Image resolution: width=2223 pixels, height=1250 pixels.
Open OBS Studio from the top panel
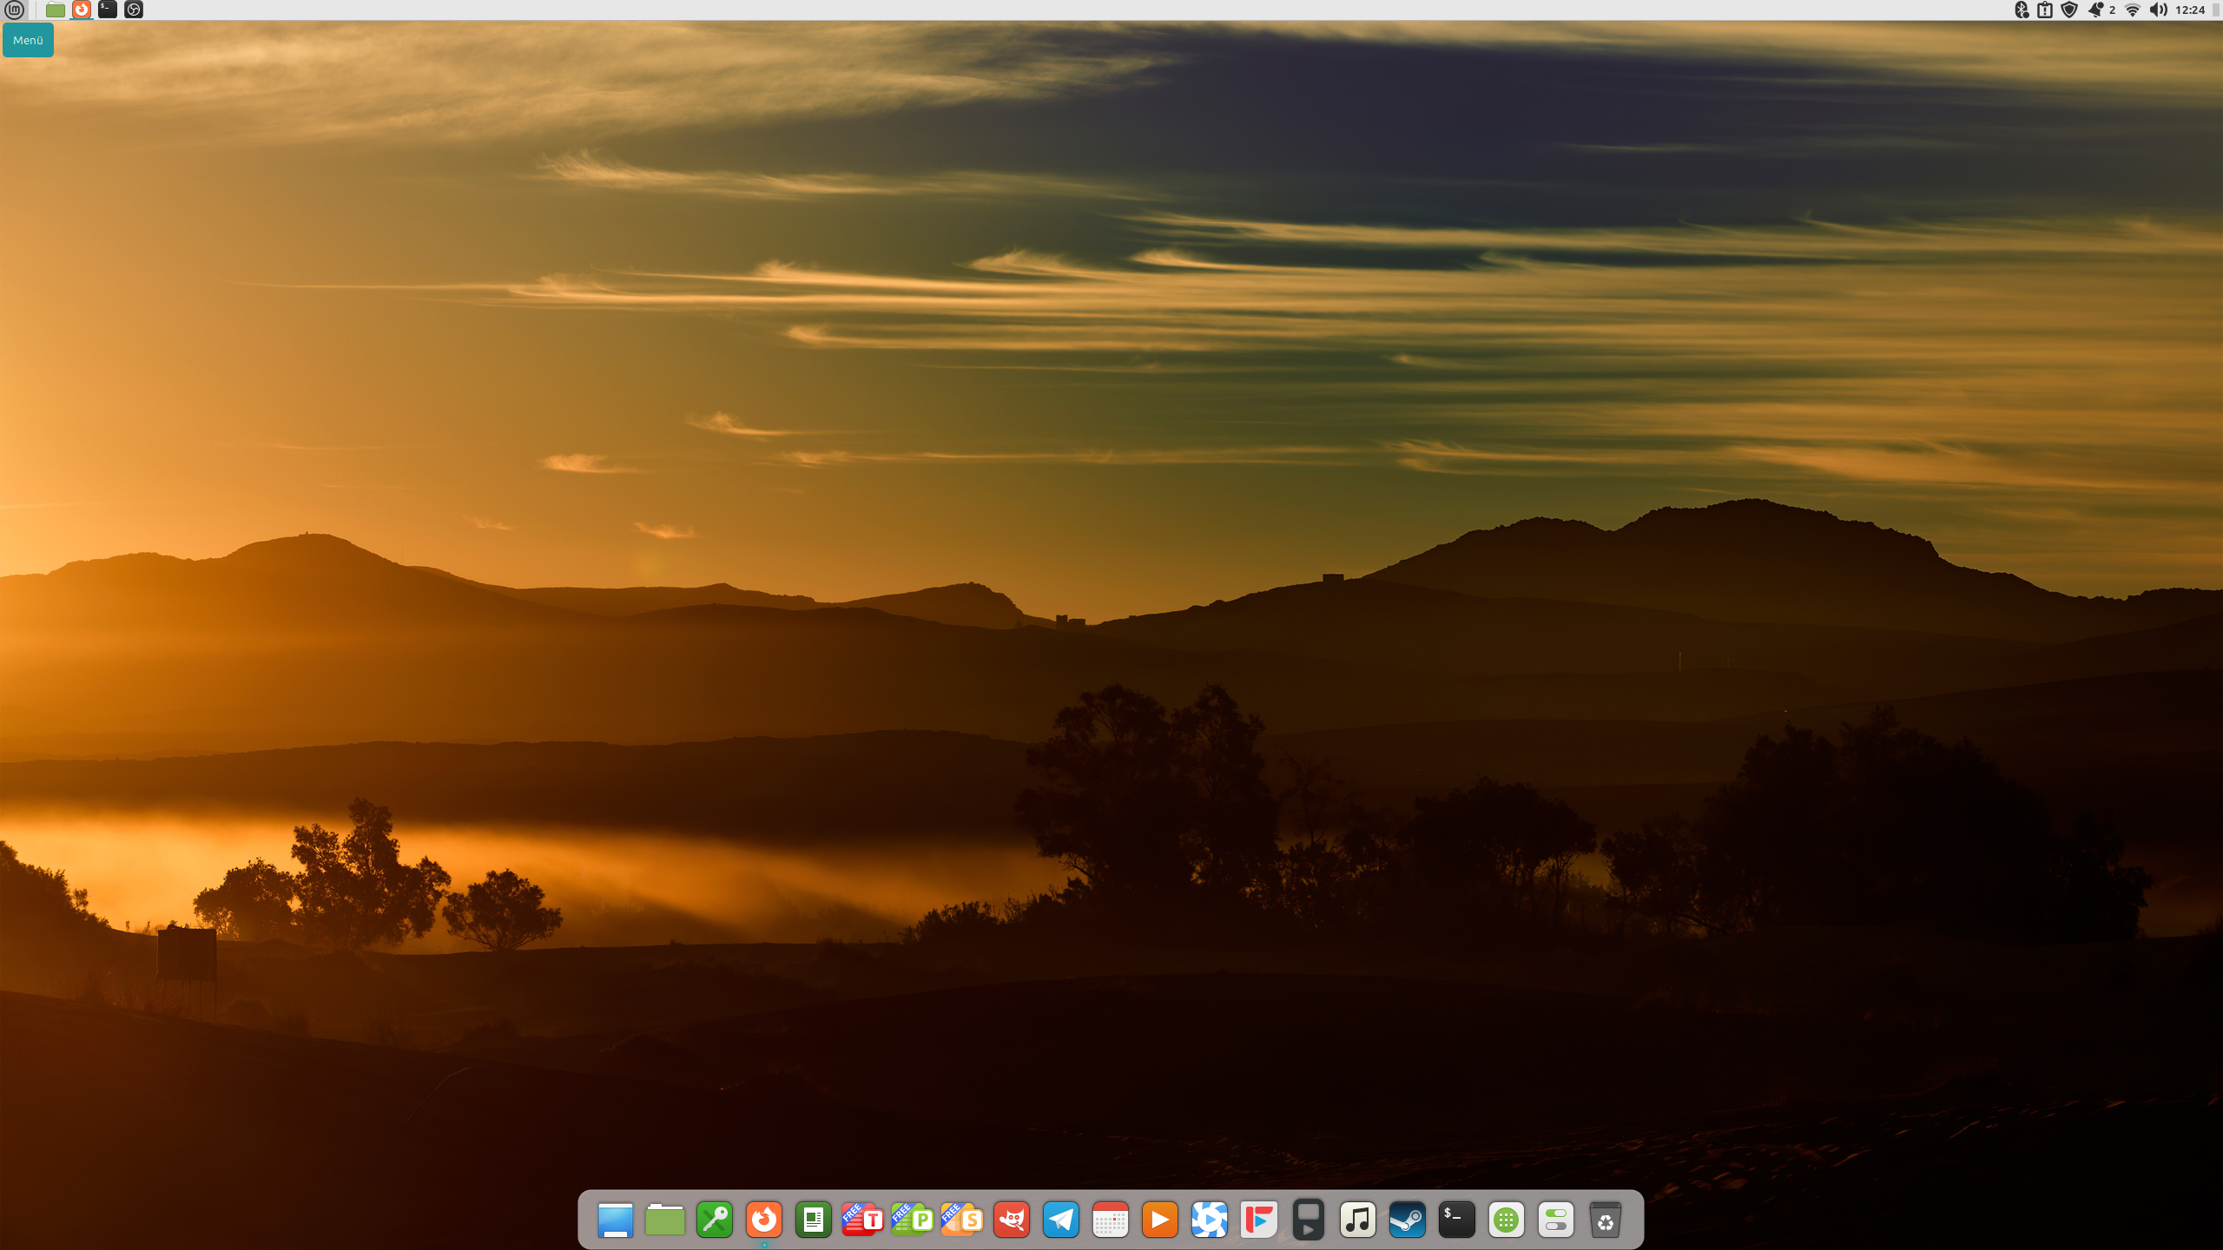point(134,10)
